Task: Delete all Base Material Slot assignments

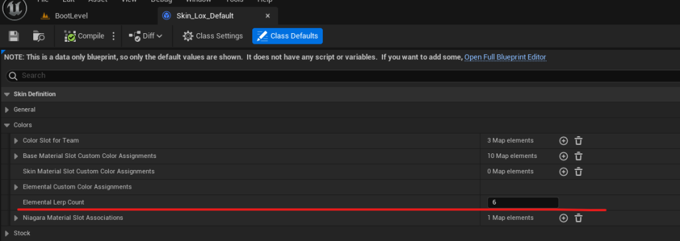Action: (x=578, y=156)
